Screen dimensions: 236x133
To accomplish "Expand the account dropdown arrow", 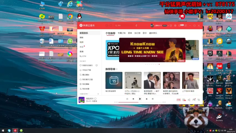I will tap(168, 26).
